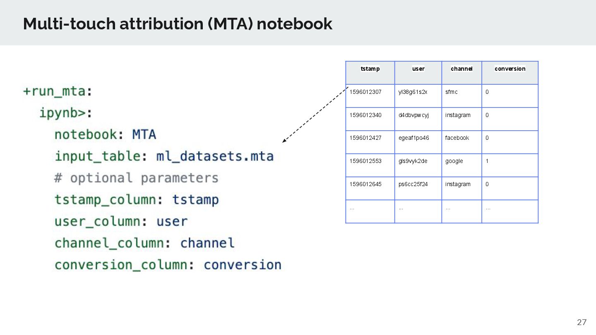Click the user cell "d4dbvpwcyj"
Image resolution: width=596 pixels, height=335 pixels.
[418, 119]
